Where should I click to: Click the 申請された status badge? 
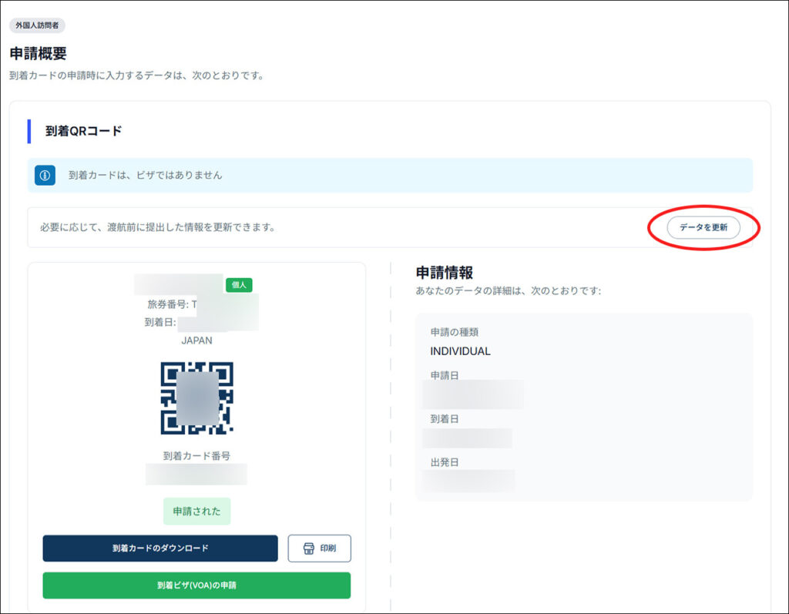coord(196,511)
